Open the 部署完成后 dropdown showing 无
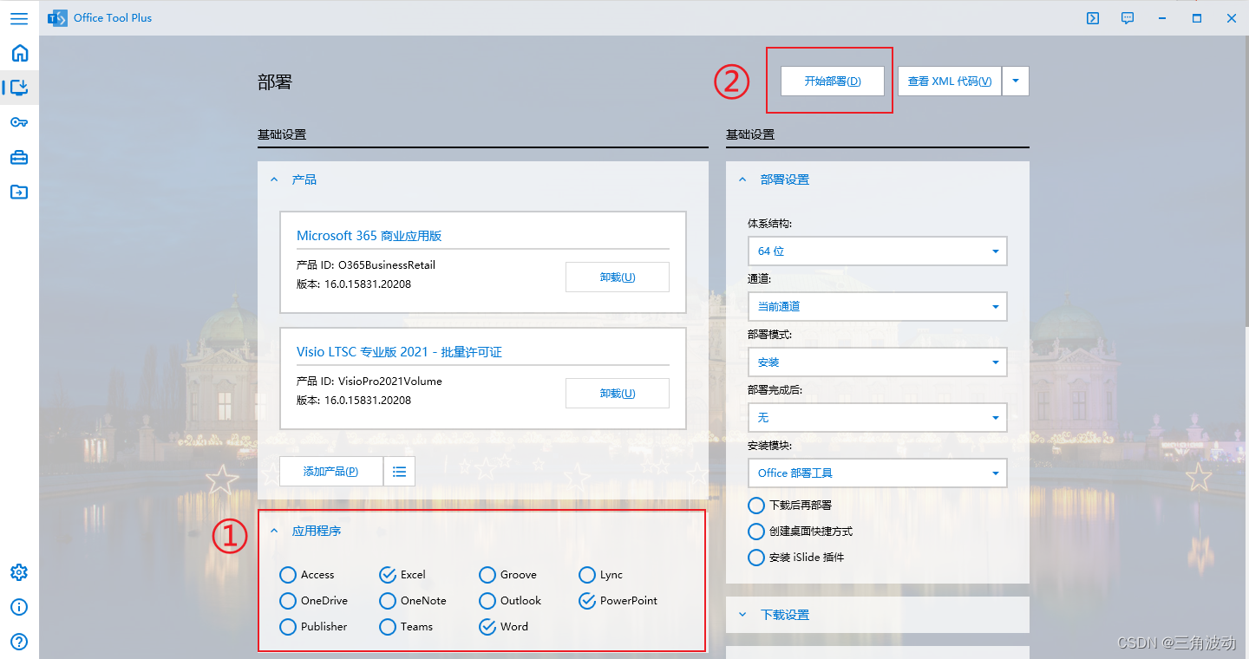The width and height of the screenshot is (1249, 659). coord(877,417)
